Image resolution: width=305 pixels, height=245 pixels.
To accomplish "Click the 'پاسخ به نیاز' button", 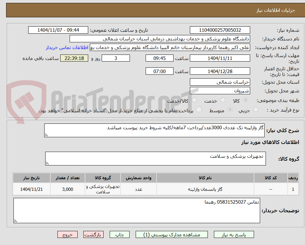I will tap(234, 234).
